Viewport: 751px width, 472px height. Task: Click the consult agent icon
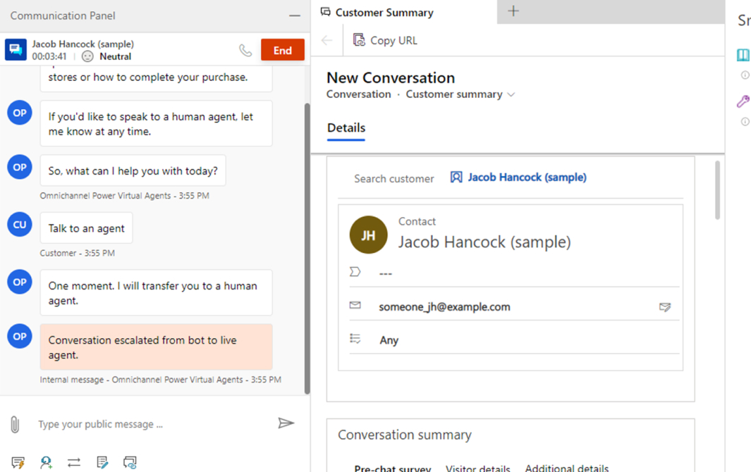[46, 462]
